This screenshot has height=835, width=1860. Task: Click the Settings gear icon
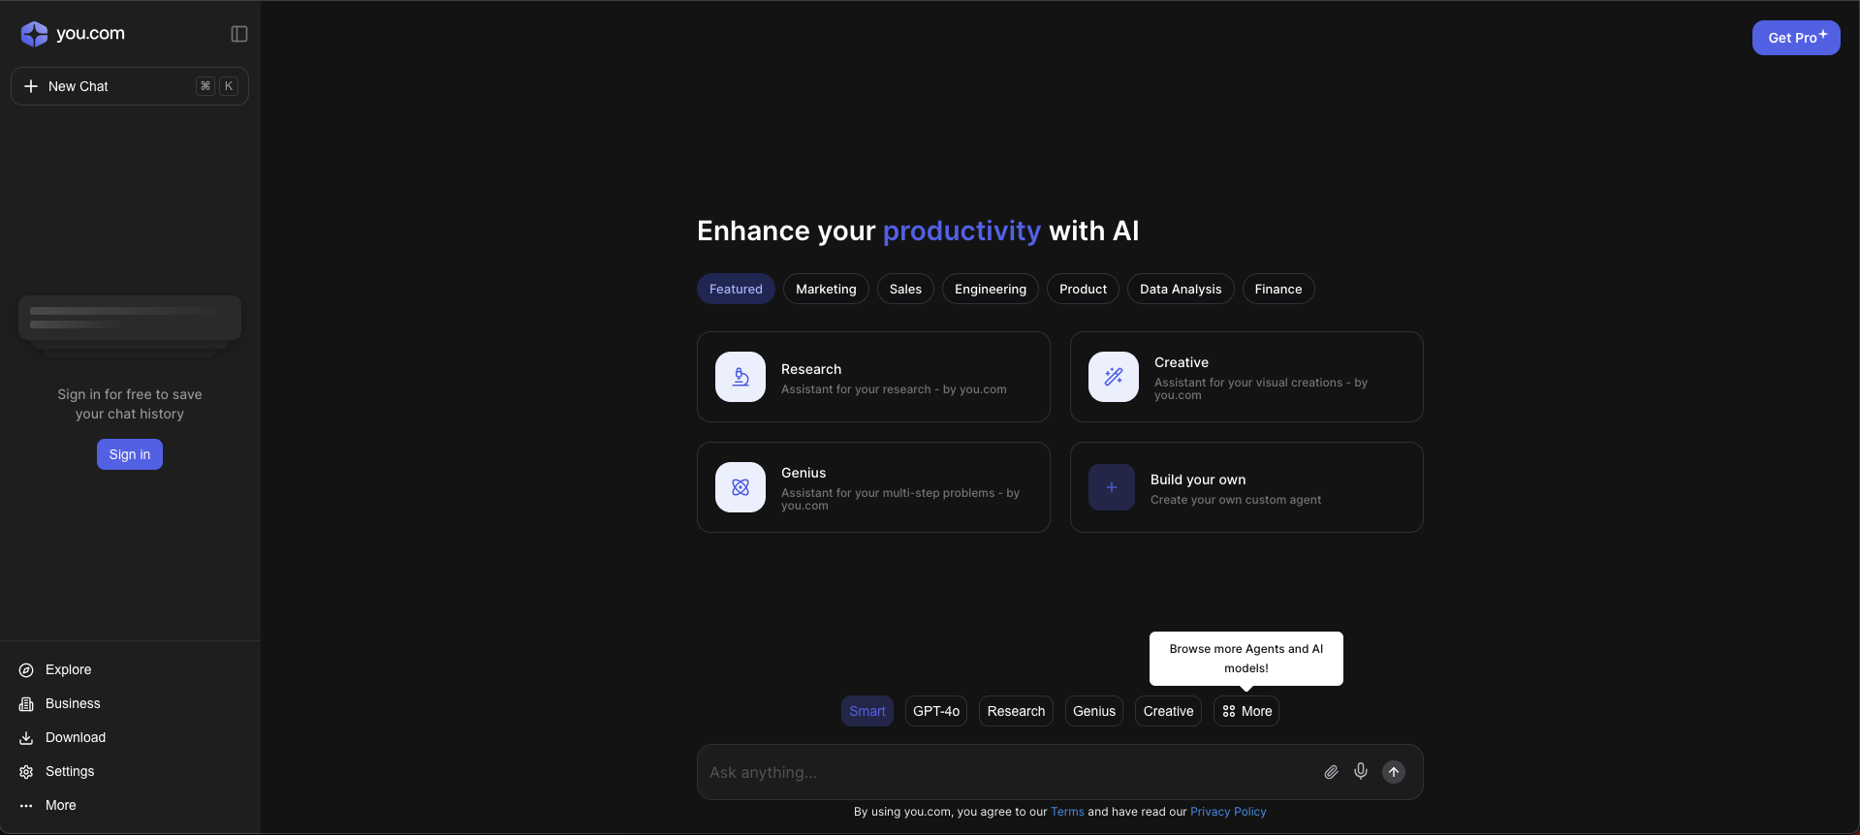(x=26, y=772)
